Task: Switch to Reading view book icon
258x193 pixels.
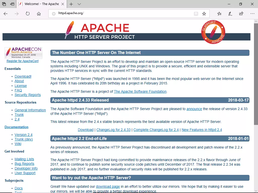Action: point(196,14)
